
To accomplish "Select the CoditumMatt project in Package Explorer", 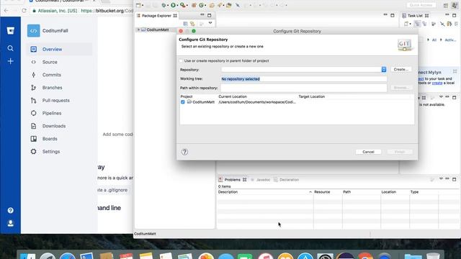I will [158, 29].
